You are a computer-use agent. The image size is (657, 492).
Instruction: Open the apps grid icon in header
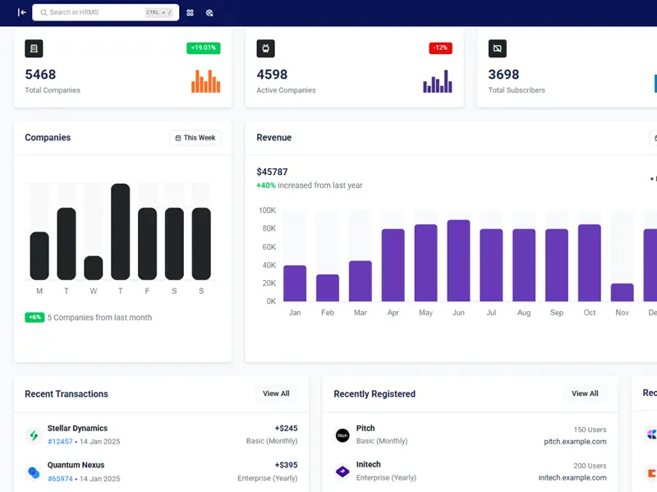[x=191, y=12]
